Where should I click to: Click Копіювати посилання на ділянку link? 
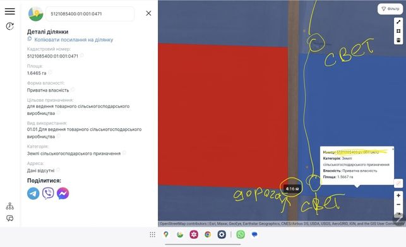(73, 40)
